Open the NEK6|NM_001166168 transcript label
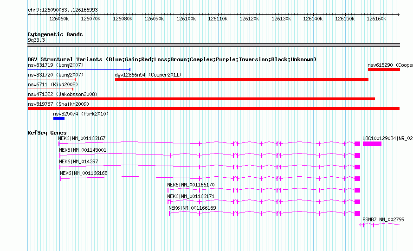 pos(84,173)
